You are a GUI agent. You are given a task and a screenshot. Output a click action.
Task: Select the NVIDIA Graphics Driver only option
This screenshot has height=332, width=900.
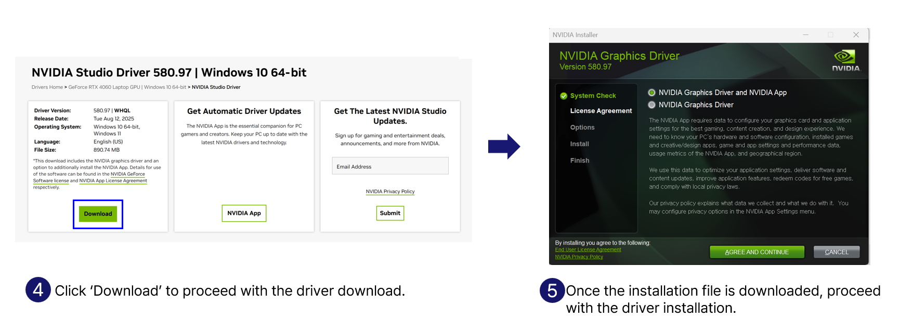click(x=651, y=105)
